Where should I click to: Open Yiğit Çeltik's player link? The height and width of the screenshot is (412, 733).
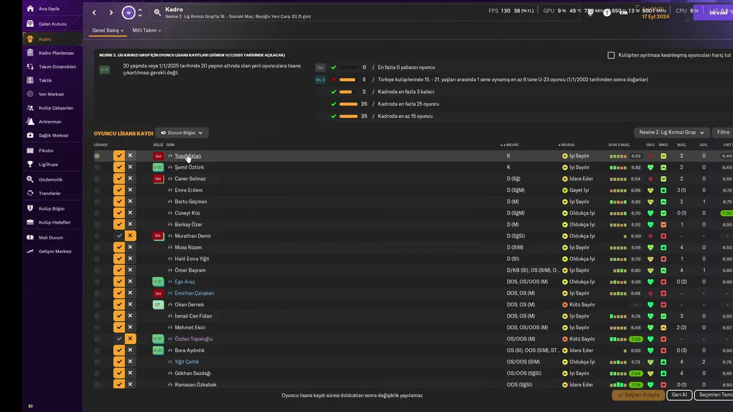(187, 362)
